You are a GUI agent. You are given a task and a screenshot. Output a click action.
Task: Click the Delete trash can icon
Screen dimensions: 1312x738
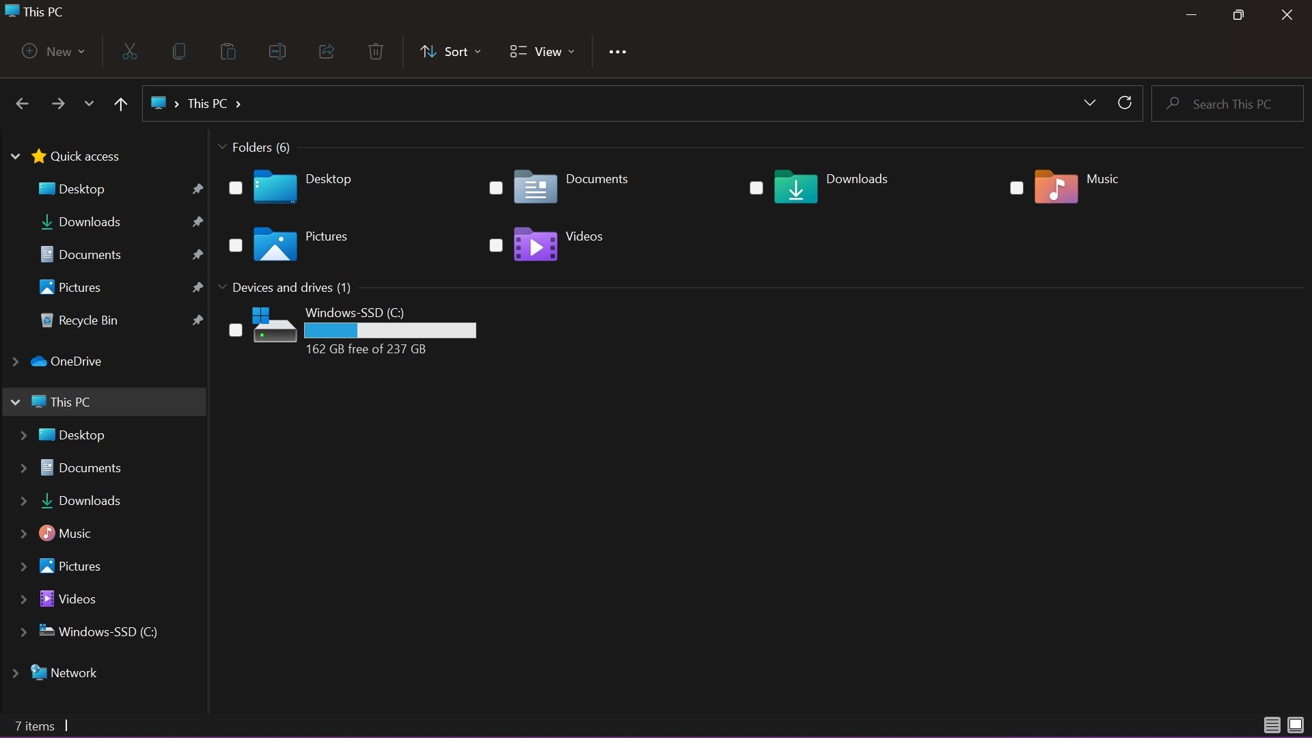376,51
